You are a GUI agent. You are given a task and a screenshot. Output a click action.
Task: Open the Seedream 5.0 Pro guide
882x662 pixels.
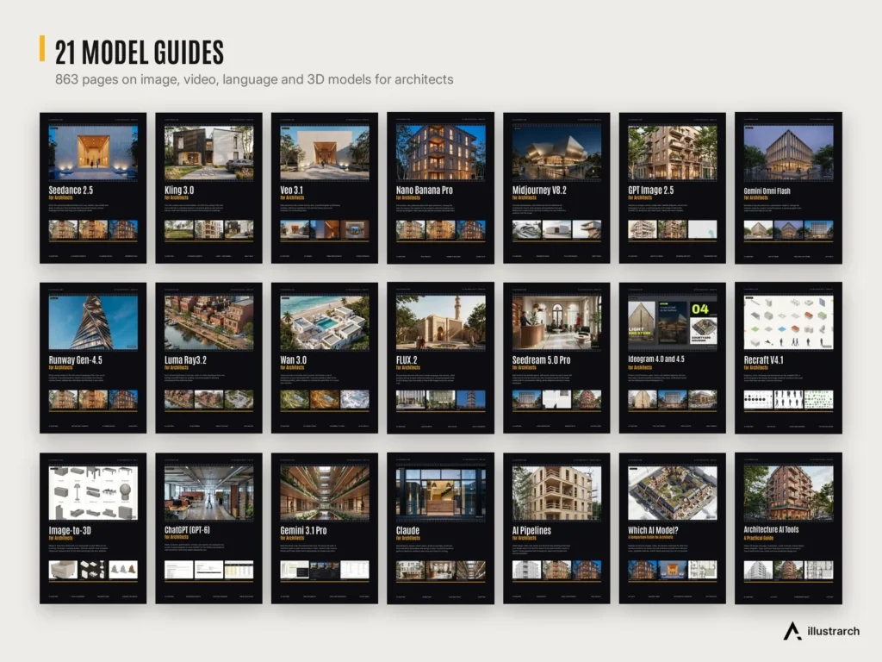point(556,358)
